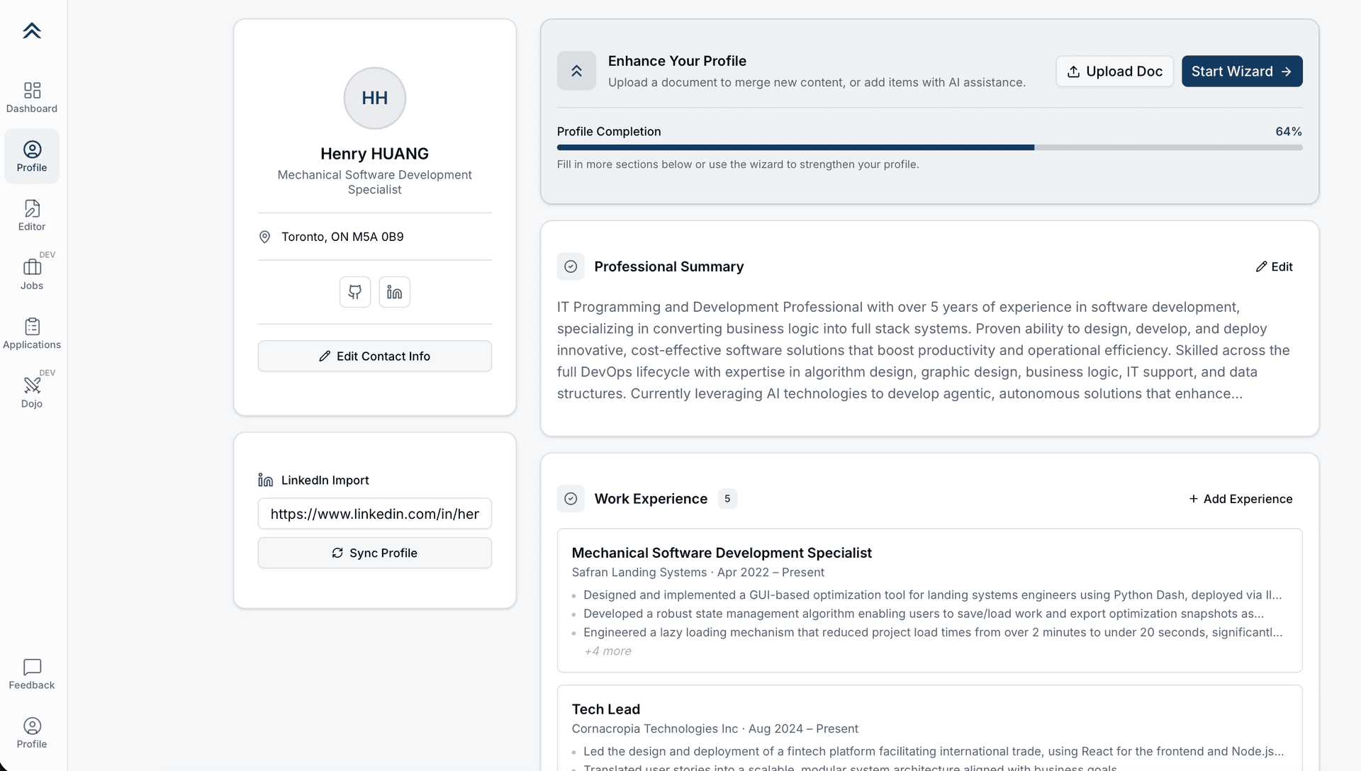The height and width of the screenshot is (771, 1361).
Task: Expand the +4 more bullet points
Action: tap(607, 651)
